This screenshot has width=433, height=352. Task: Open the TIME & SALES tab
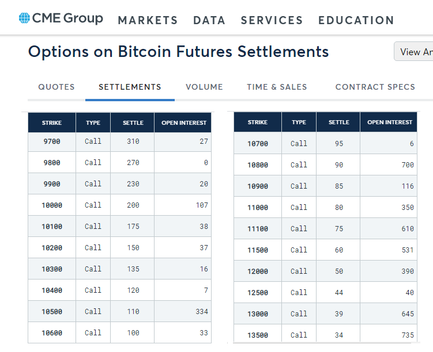coord(277,87)
